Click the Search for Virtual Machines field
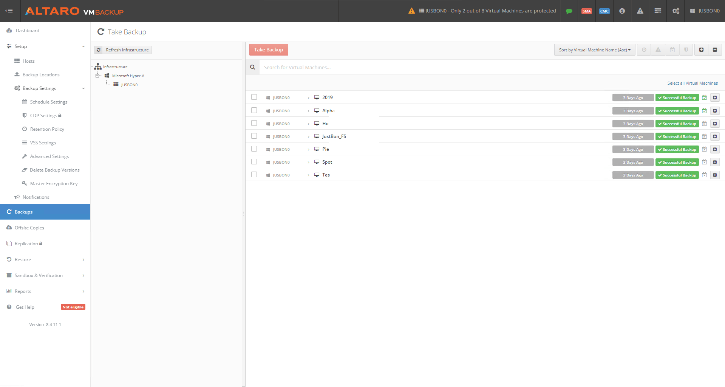The image size is (725, 387). click(x=491, y=67)
